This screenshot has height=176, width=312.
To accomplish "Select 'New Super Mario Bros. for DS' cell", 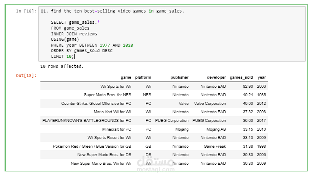I will (104, 155).
